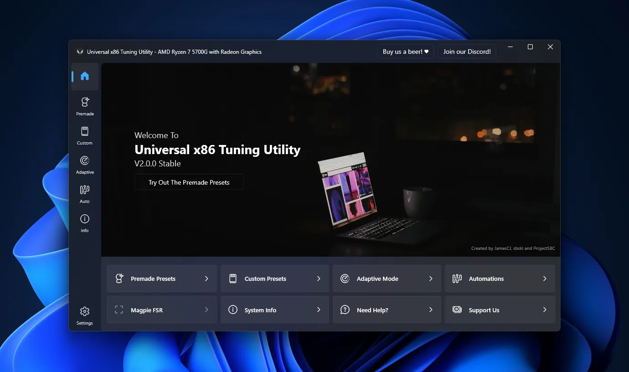629x372 pixels.
Task: Click the Need Help question icon
Action: [345, 310]
